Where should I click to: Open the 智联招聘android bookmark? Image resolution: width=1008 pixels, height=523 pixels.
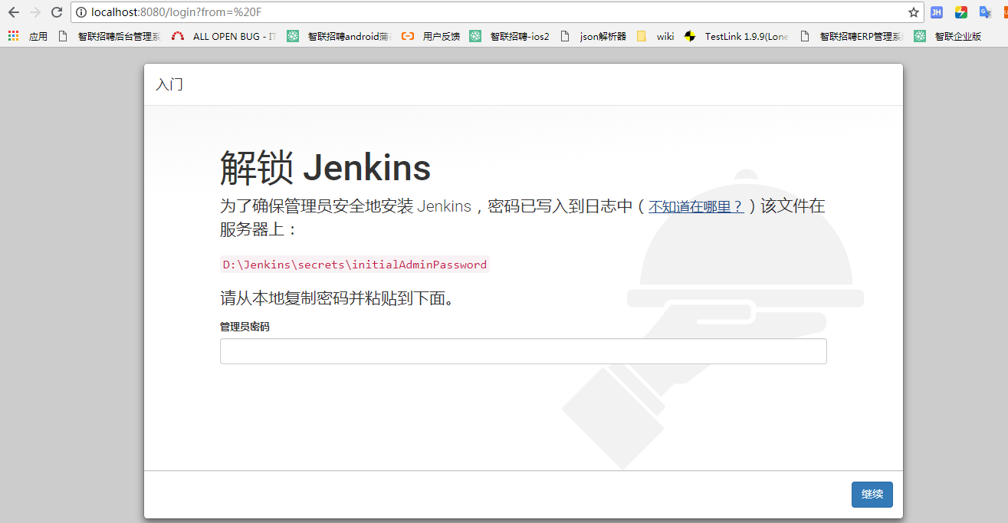click(339, 36)
